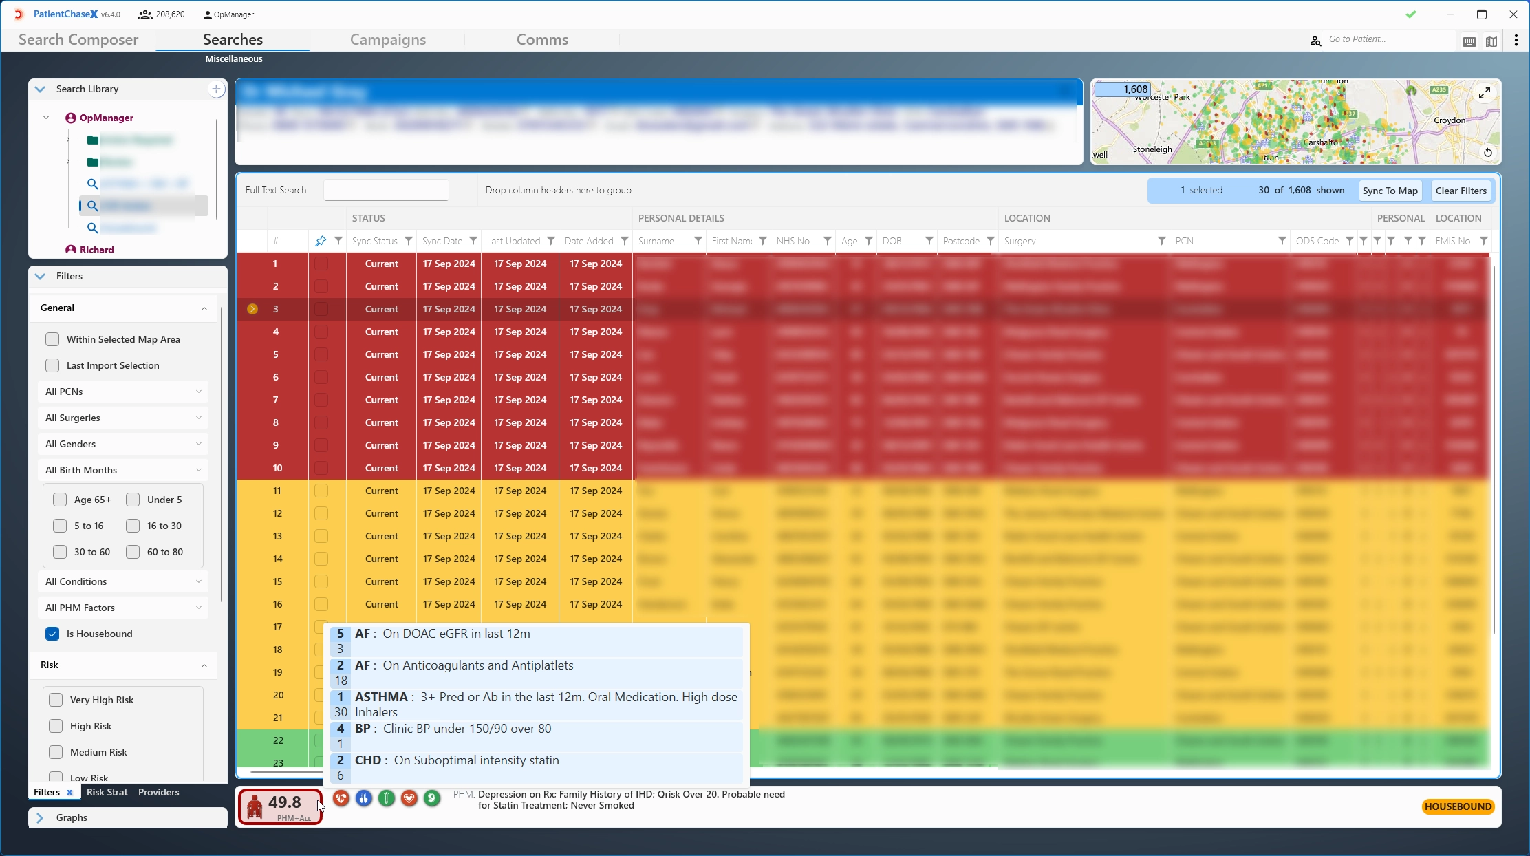Click the on-screen keyboard icon
Image resolution: width=1530 pixels, height=856 pixels.
1469,42
